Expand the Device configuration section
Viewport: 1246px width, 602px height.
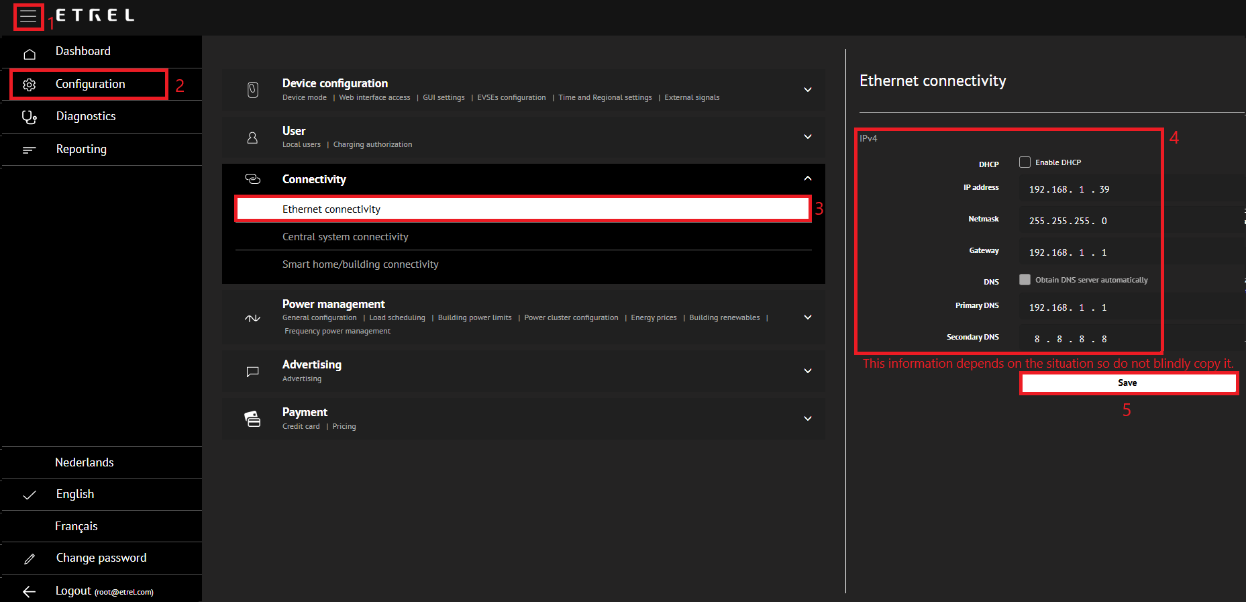tap(807, 90)
